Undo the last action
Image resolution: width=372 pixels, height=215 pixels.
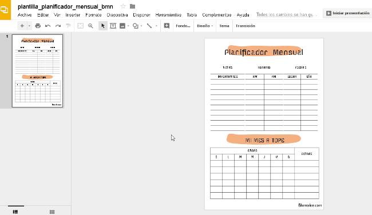[x=48, y=26]
